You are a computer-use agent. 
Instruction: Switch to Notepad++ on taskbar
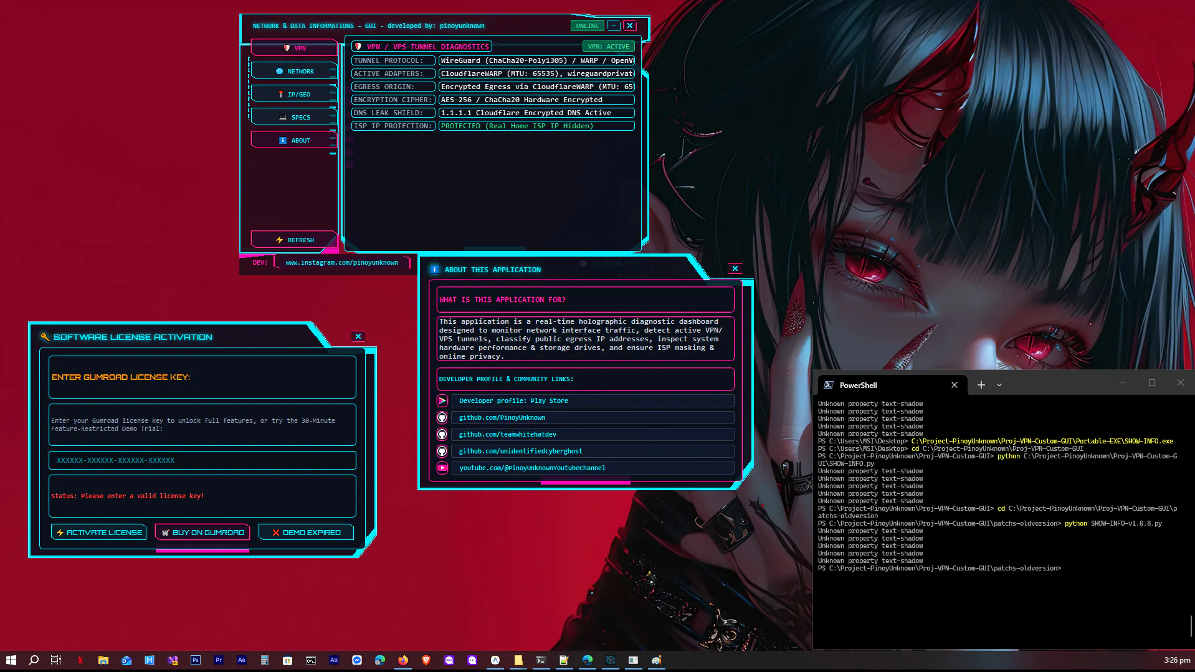point(564,660)
